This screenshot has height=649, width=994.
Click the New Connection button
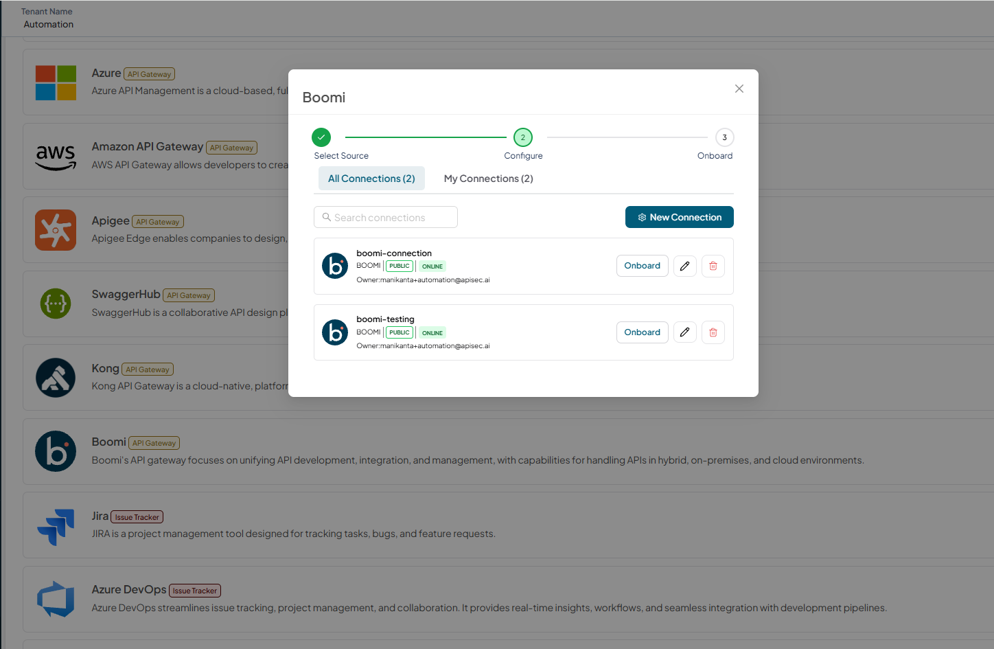680,217
